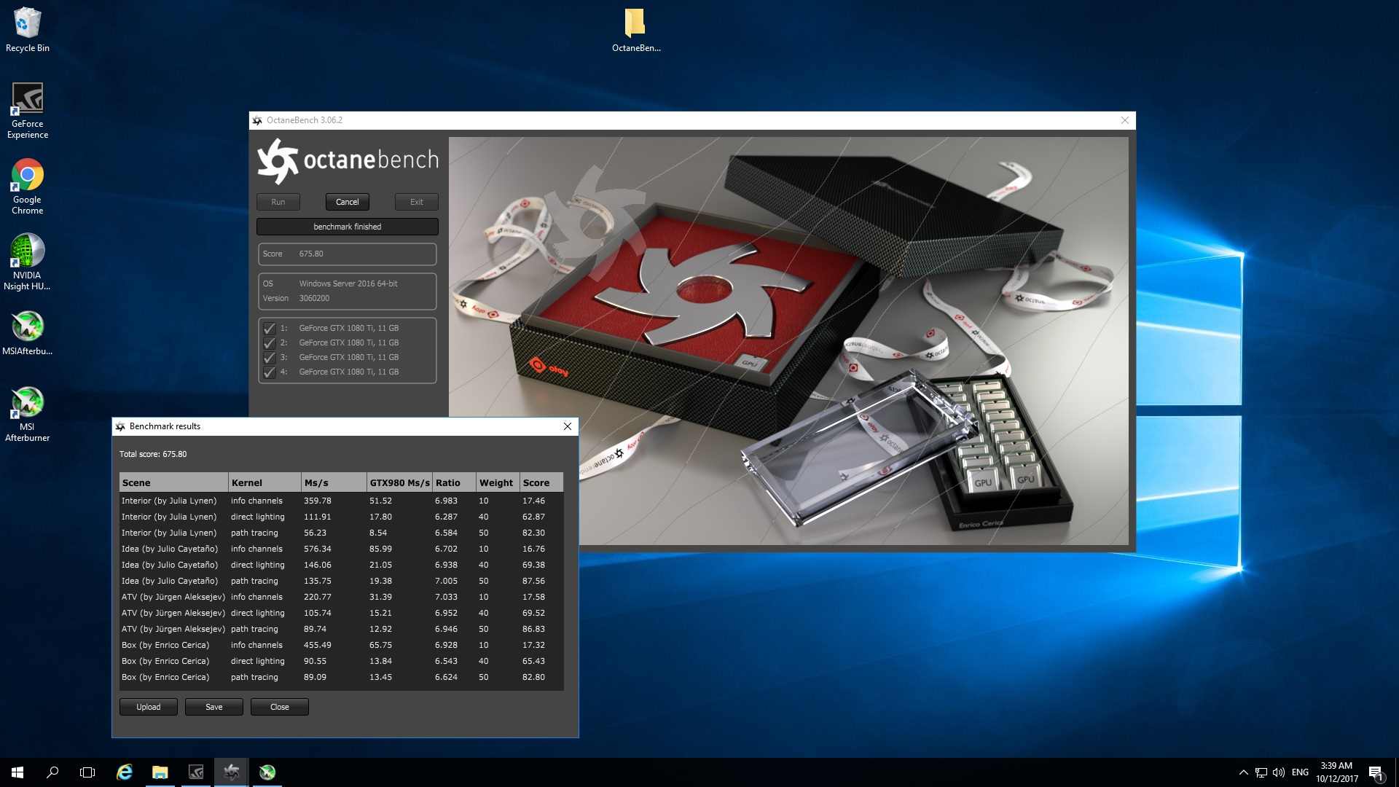
Task: Close the Benchmark results dialog using Close button
Action: tap(279, 707)
